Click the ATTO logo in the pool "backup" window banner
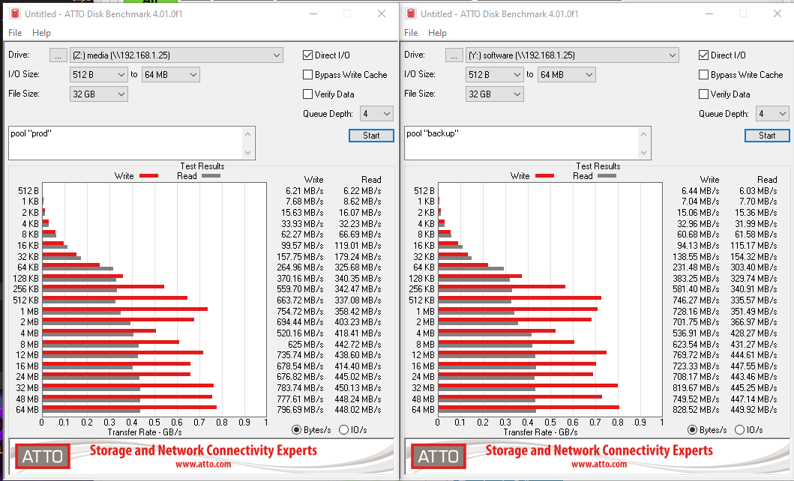794x481 pixels. click(x=439, y=456)
